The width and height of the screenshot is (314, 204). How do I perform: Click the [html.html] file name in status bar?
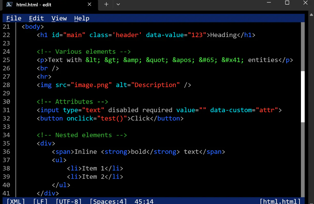[x=280, y=201]
